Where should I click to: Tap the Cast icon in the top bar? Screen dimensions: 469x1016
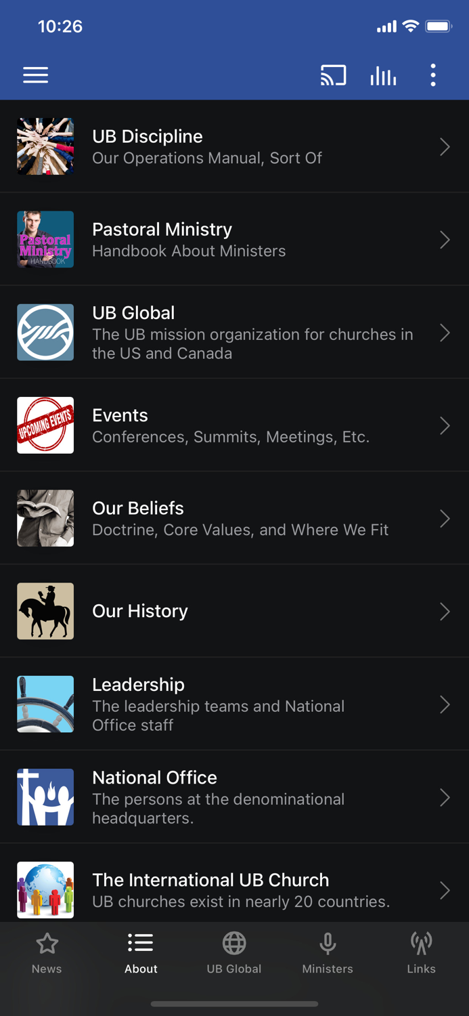click(333, 75)
